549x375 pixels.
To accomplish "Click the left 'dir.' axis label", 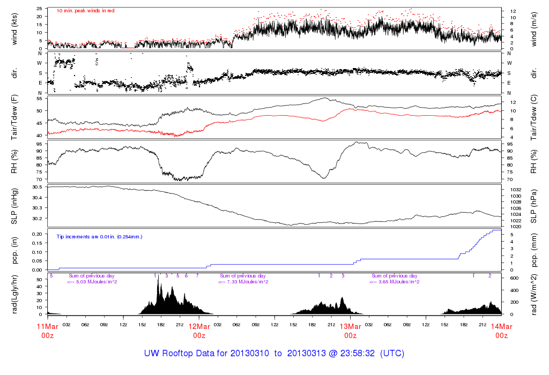I will click(14, 73).
